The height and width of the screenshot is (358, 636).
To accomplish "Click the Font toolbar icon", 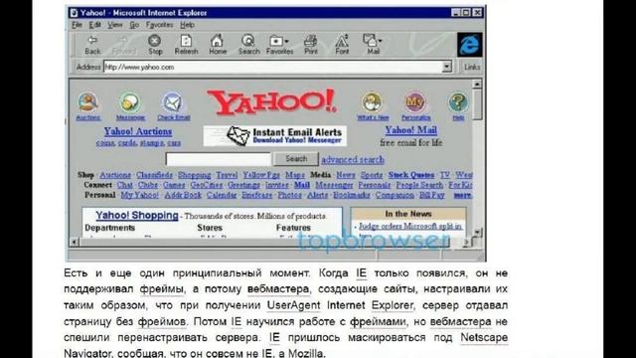I will [x=342, y=45].
